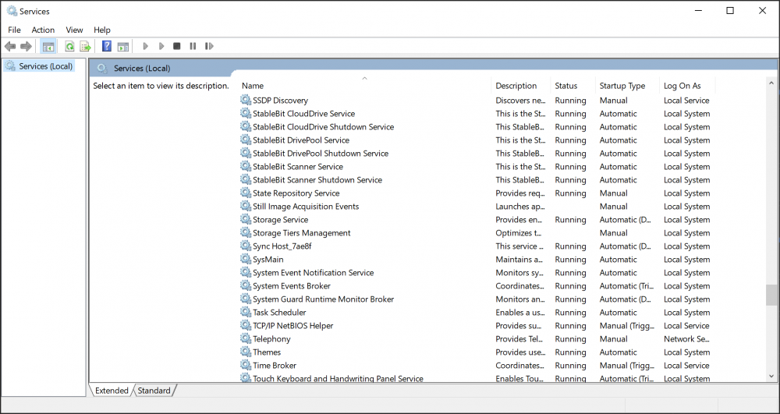Click Network Se... logon cell for Telephony

tap(686, 338)
